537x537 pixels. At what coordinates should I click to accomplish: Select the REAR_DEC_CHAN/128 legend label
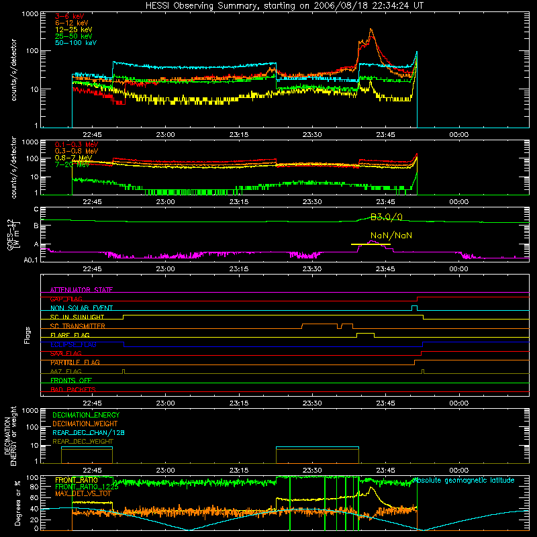click(x=89, y=433)
